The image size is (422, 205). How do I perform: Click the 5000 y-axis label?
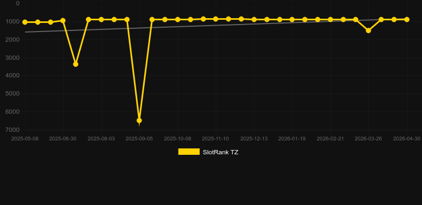(13, 93)
